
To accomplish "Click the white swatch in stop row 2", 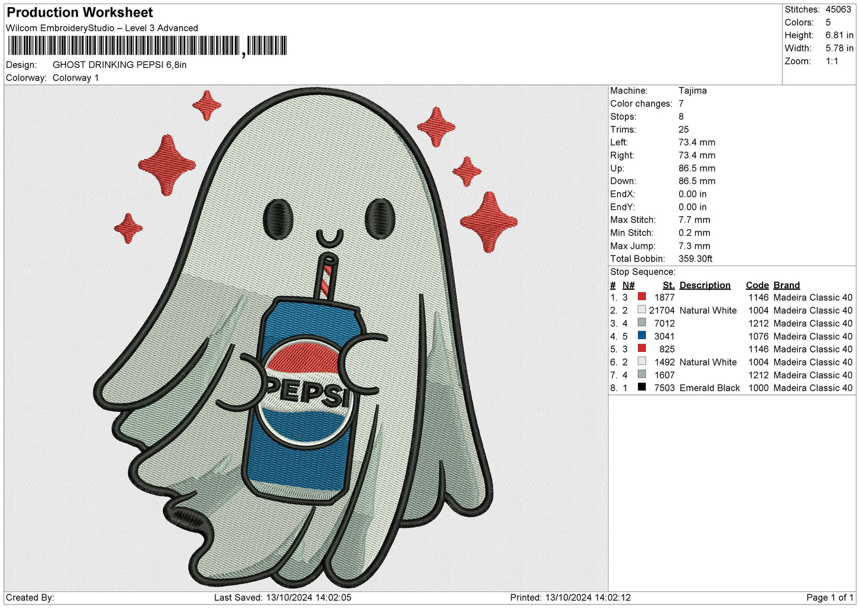I will tap(642, 310).
